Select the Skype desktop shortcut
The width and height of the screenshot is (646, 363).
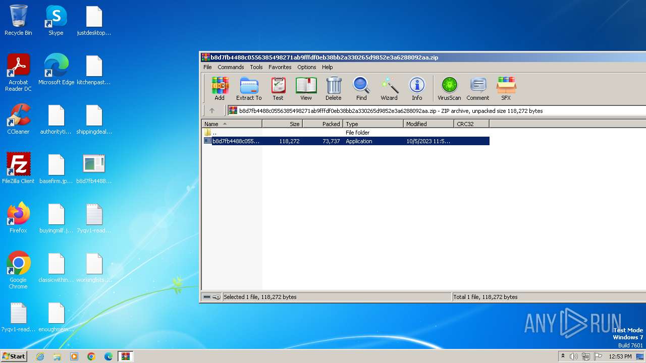coord(56,21)
